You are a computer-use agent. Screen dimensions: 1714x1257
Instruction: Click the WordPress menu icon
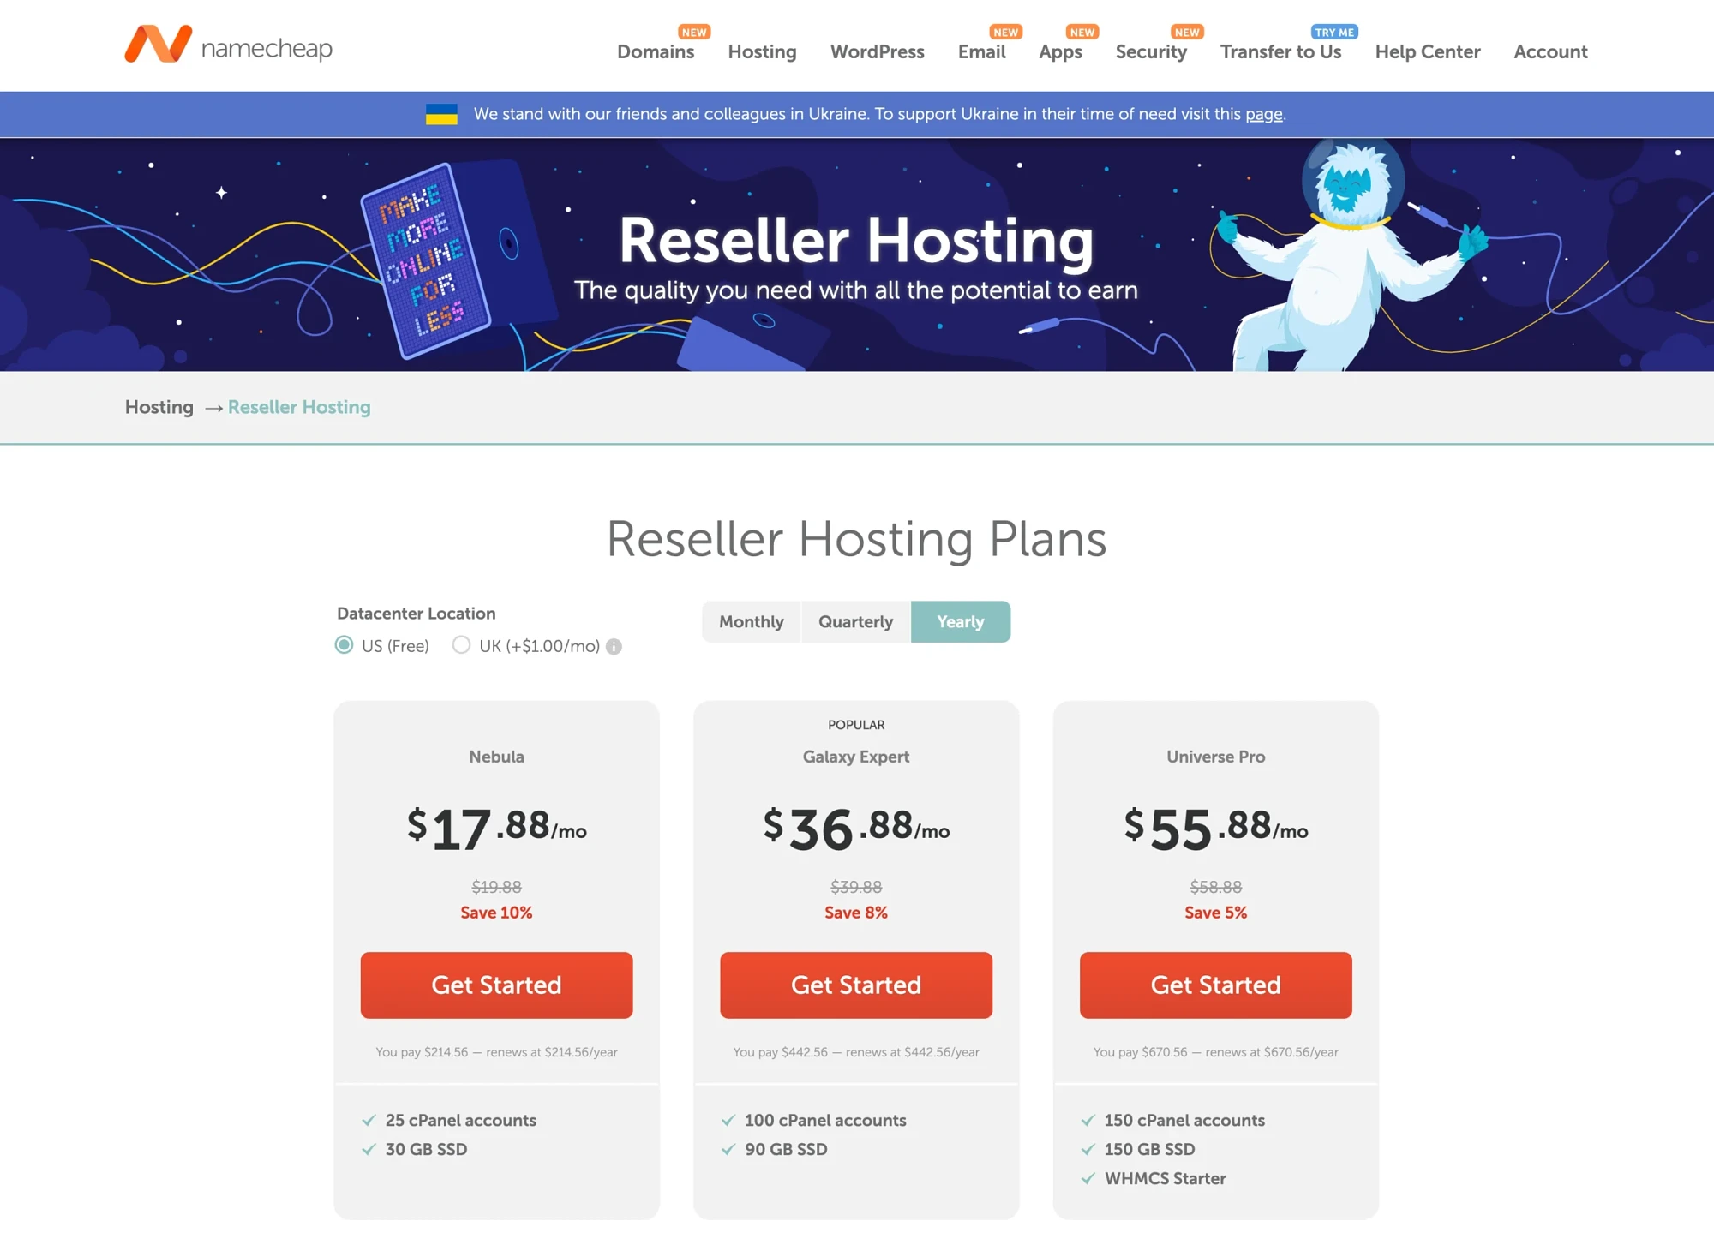point(877,53)
